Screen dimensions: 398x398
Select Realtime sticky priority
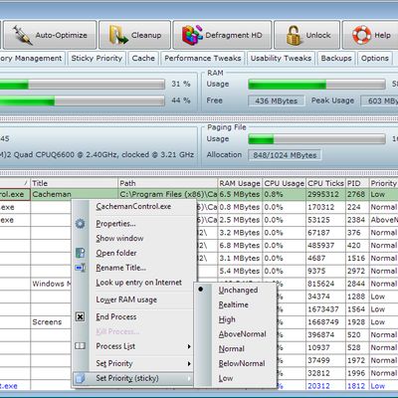click(x=235, y=304)
